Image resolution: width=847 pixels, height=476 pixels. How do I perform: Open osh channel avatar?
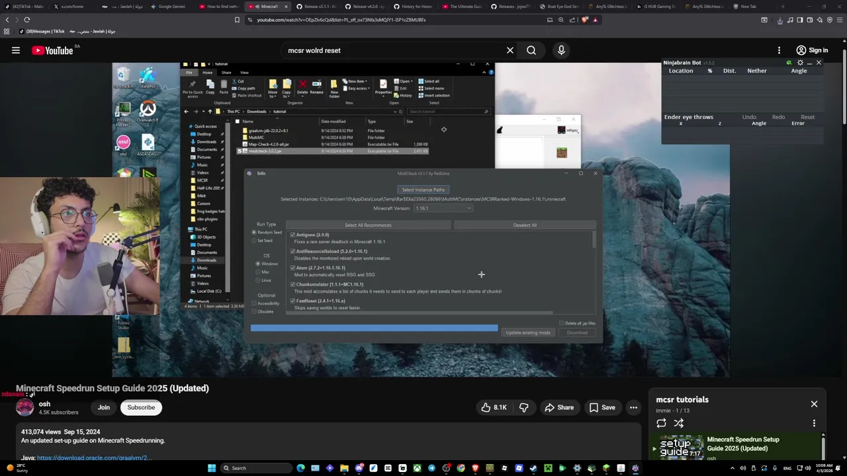(25, 407)
